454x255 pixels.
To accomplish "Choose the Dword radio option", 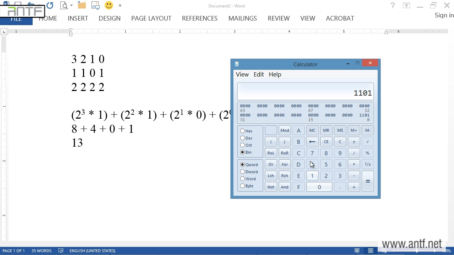I will pyautogui.click(x=243, y=172).
